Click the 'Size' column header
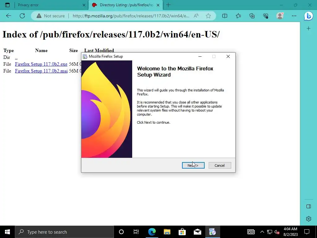 click(74, 51)
